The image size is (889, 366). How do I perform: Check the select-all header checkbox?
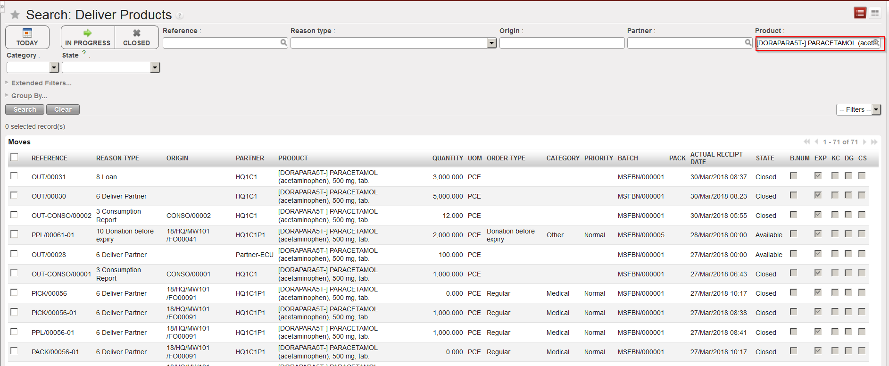click(x=14, y=158)
